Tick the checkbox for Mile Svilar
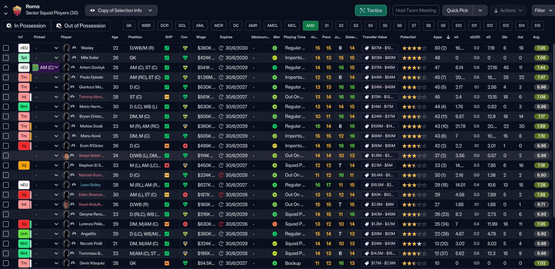The image size is (555, 269). (6, 58)
